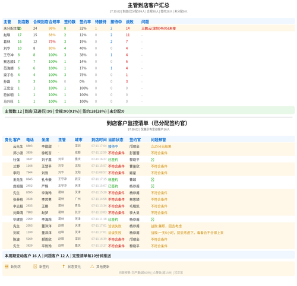Click the 不符合条件 status in row 3836
The height and width of the screenshot is (286, 297).
[x=116, y=153]
